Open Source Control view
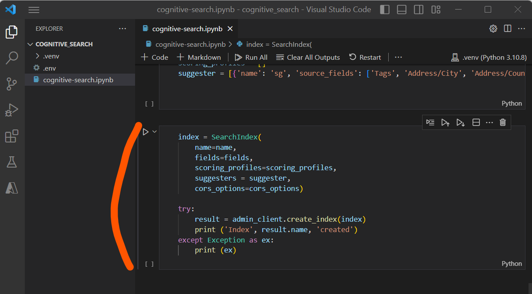This screenshot has width=532, height=294. [12, 84]
